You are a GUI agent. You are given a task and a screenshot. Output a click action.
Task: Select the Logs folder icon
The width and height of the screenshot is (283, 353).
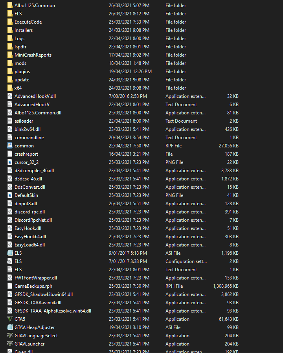(x=10, y=39)
